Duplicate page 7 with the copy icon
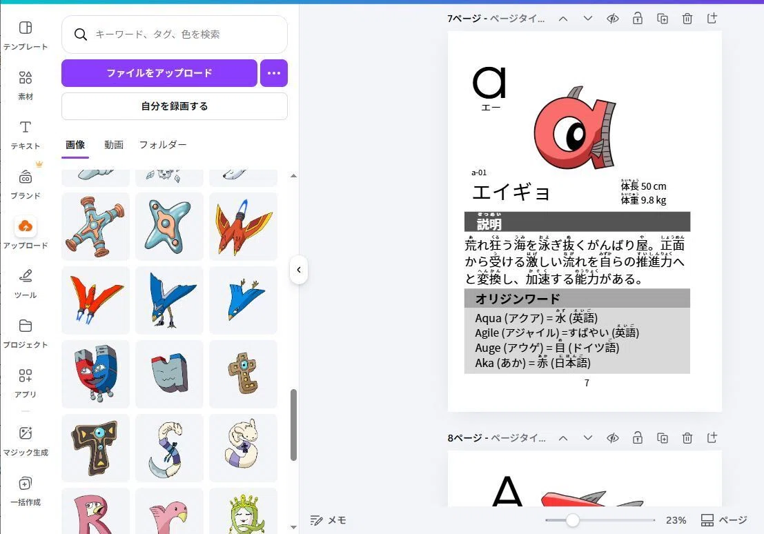The image size is (764, 534). tap(662, 19)
